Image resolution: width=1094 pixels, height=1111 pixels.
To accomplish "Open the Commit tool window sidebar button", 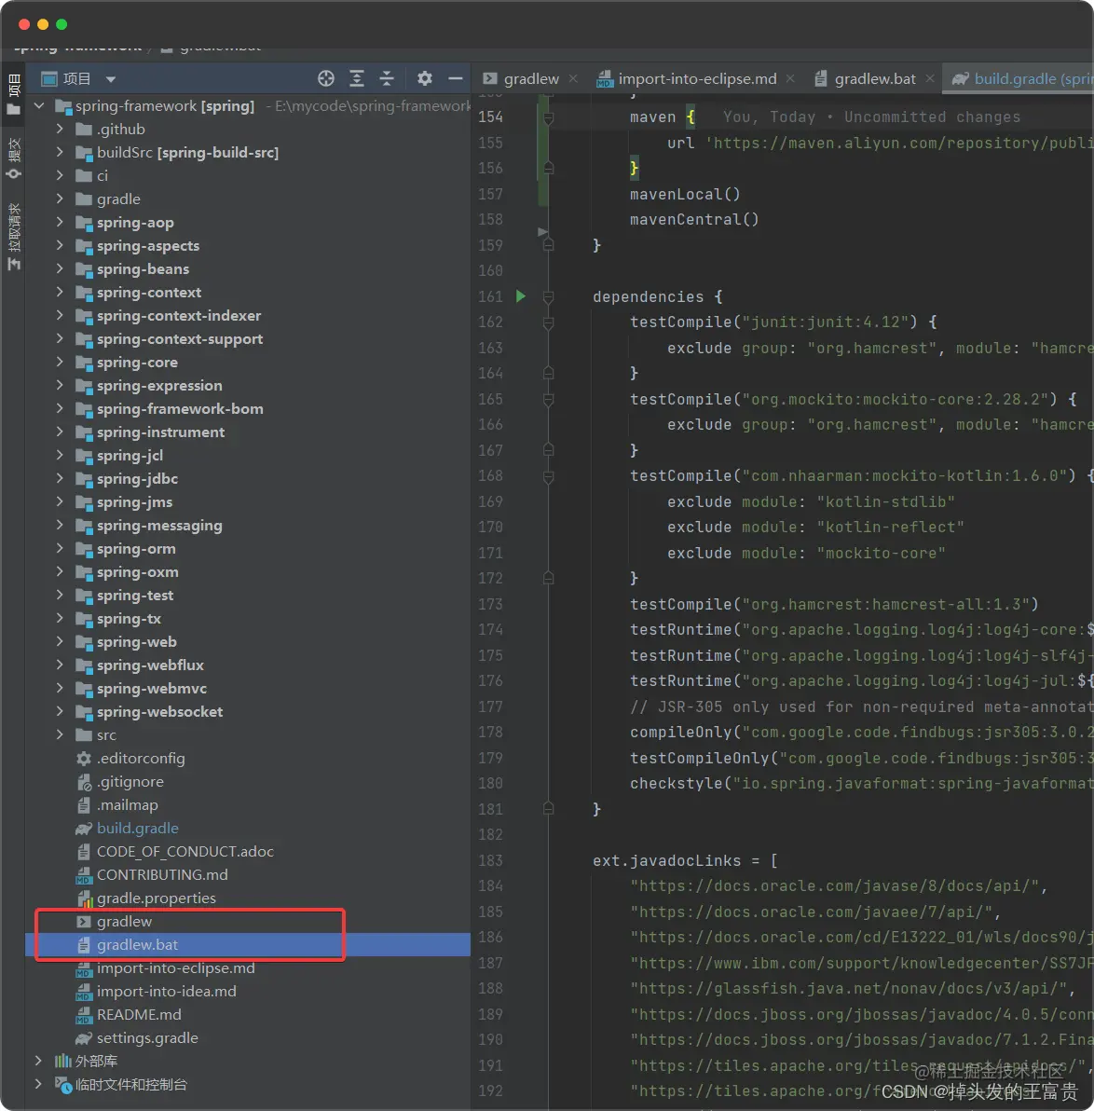I will 13,158.
